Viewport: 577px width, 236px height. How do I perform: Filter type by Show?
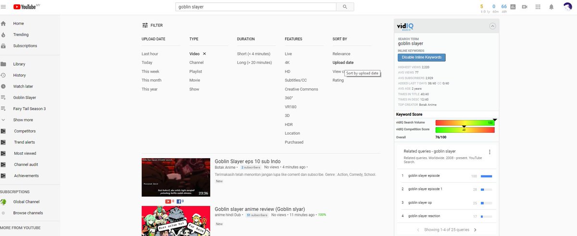[194, 89]
